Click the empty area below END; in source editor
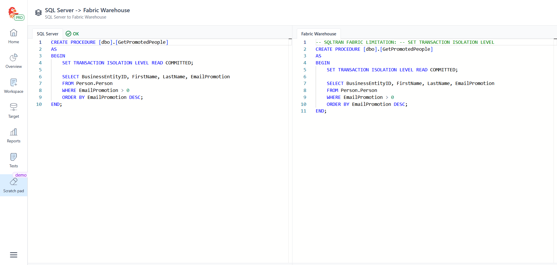The height and width of the screenshot is (265, 557). click(160, 174)
